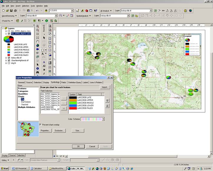Go back to previous extent arrow
The width and height of the screenshot is (213, 171).
point(38,49)
